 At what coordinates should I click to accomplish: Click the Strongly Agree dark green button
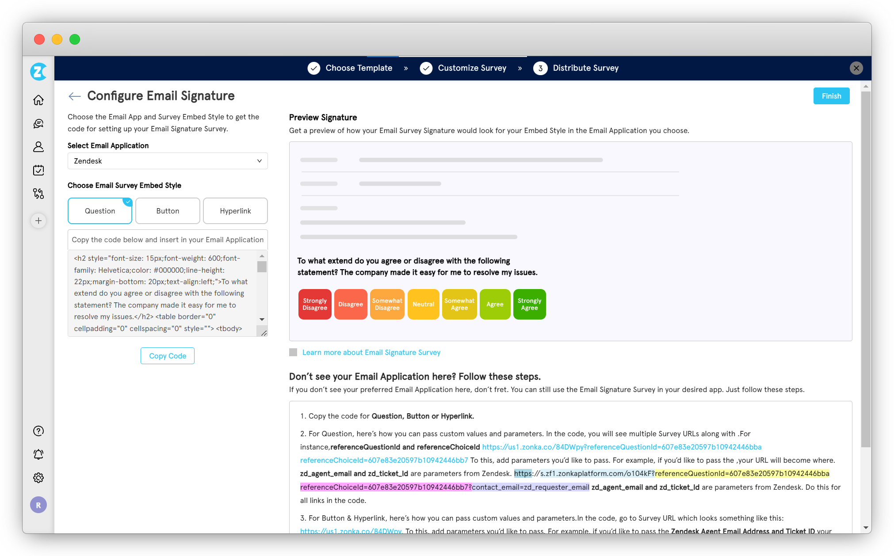click(x=529, y=304)
